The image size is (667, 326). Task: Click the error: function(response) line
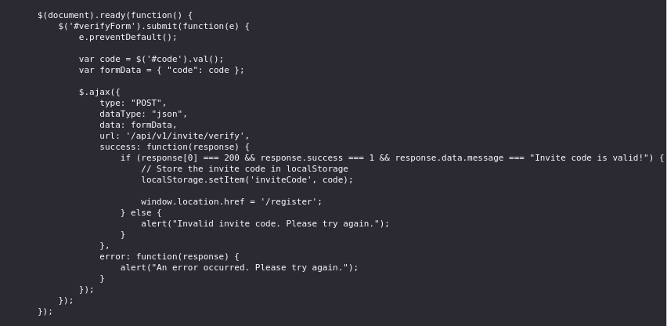tap(169, 257)
